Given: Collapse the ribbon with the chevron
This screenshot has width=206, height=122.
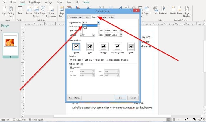Looking at the screenshot, I should (x=204, y=21).
